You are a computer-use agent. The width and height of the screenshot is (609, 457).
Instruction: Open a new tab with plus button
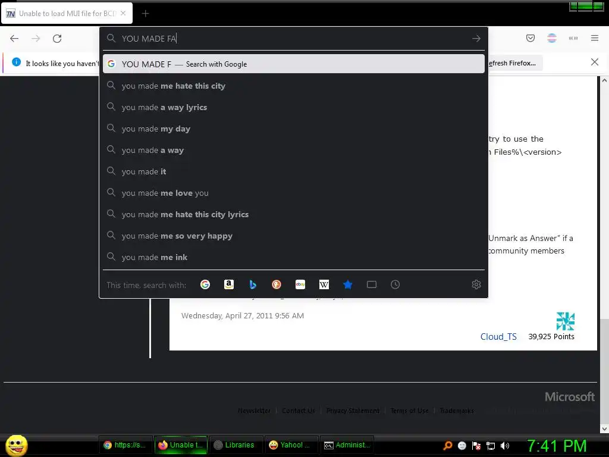[x=145, y=14]
